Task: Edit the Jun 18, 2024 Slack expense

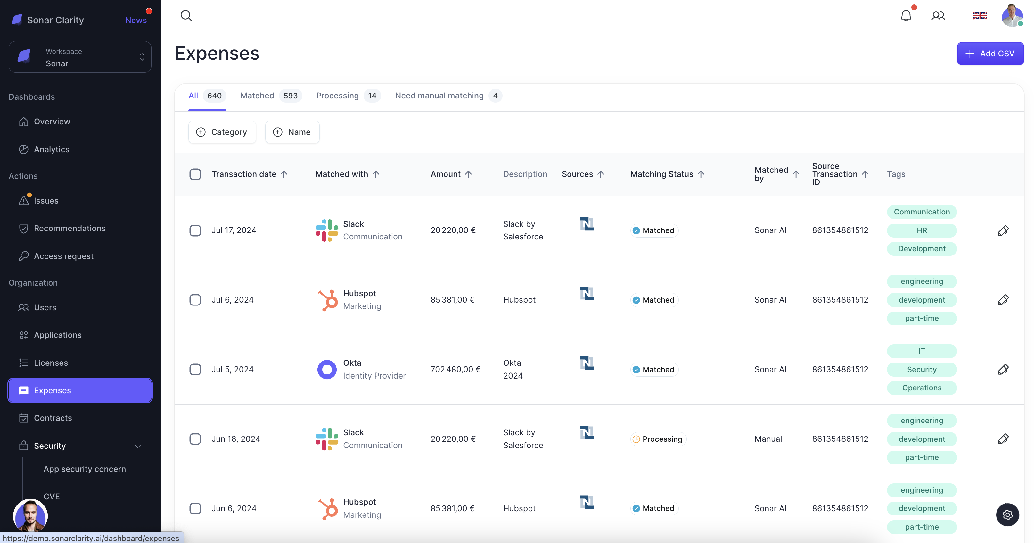Action: pos(1003,439)
